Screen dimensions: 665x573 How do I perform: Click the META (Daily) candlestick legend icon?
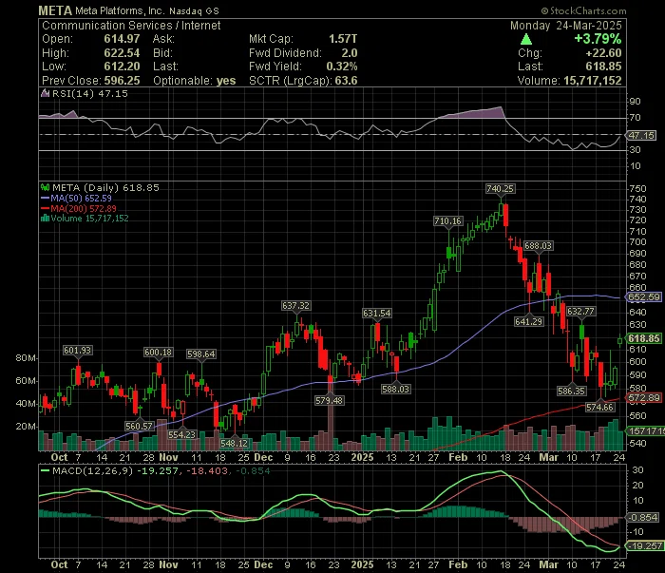point(45,187)
